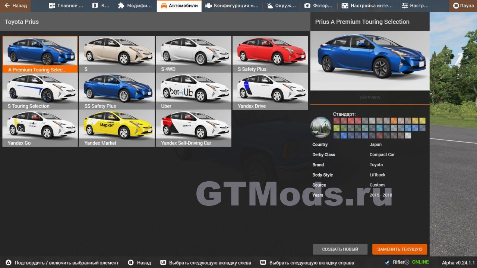Pick the S 4WD Prius thumbnail
The image size is (477, 268).
click(194, 54)
